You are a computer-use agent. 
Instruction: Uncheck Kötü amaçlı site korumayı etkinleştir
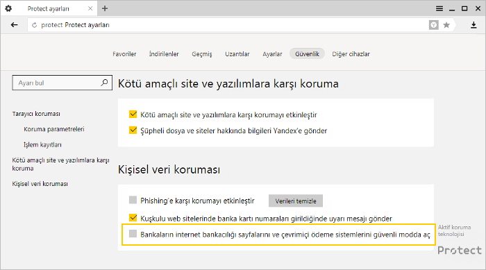pyautogui.click(x=133, y=114)
